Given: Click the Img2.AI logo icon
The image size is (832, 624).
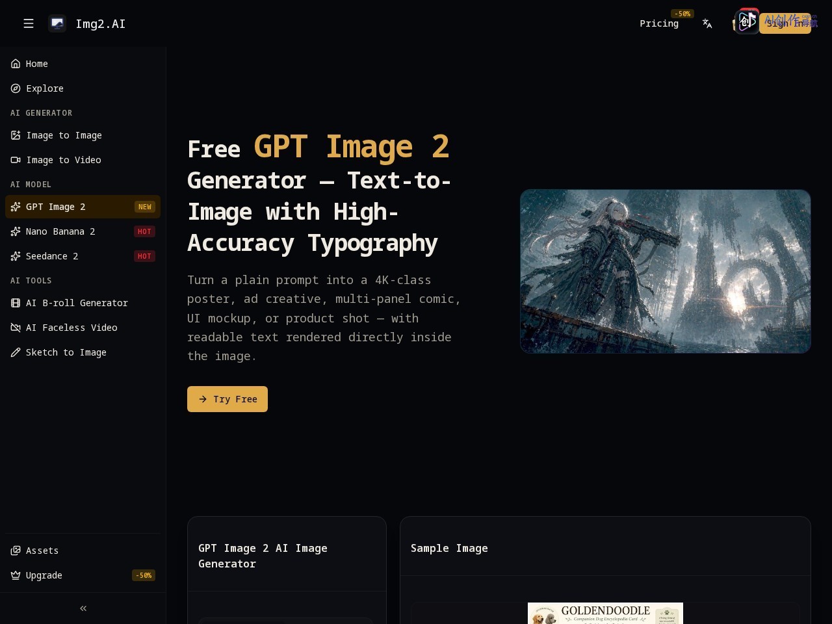Looking at the screenshot, I should 57,23.
